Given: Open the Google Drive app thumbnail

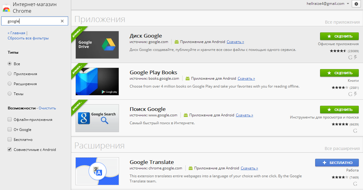Looking at the screenshot, I should point(97,45).
